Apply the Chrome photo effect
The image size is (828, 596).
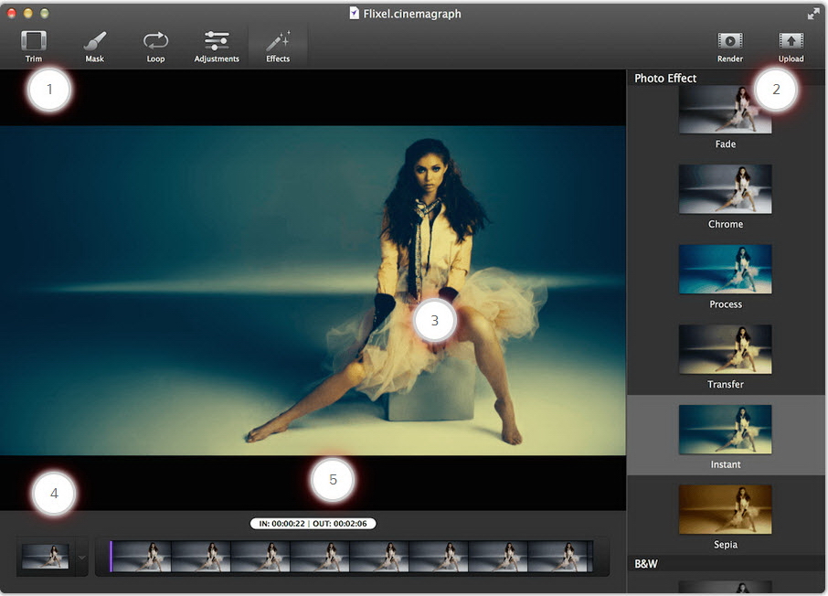tap(725, 190)
